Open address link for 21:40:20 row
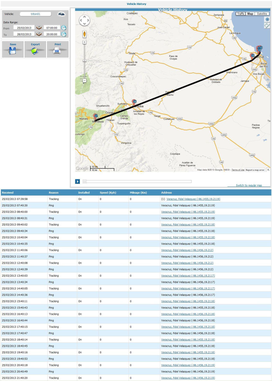The width and height of the screenshot is (272, 381). [x=188, y=378]
